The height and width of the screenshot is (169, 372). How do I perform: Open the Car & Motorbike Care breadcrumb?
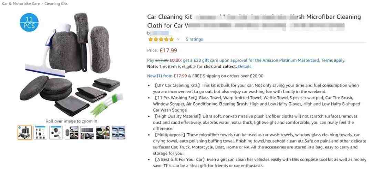(x=21, y=3)
